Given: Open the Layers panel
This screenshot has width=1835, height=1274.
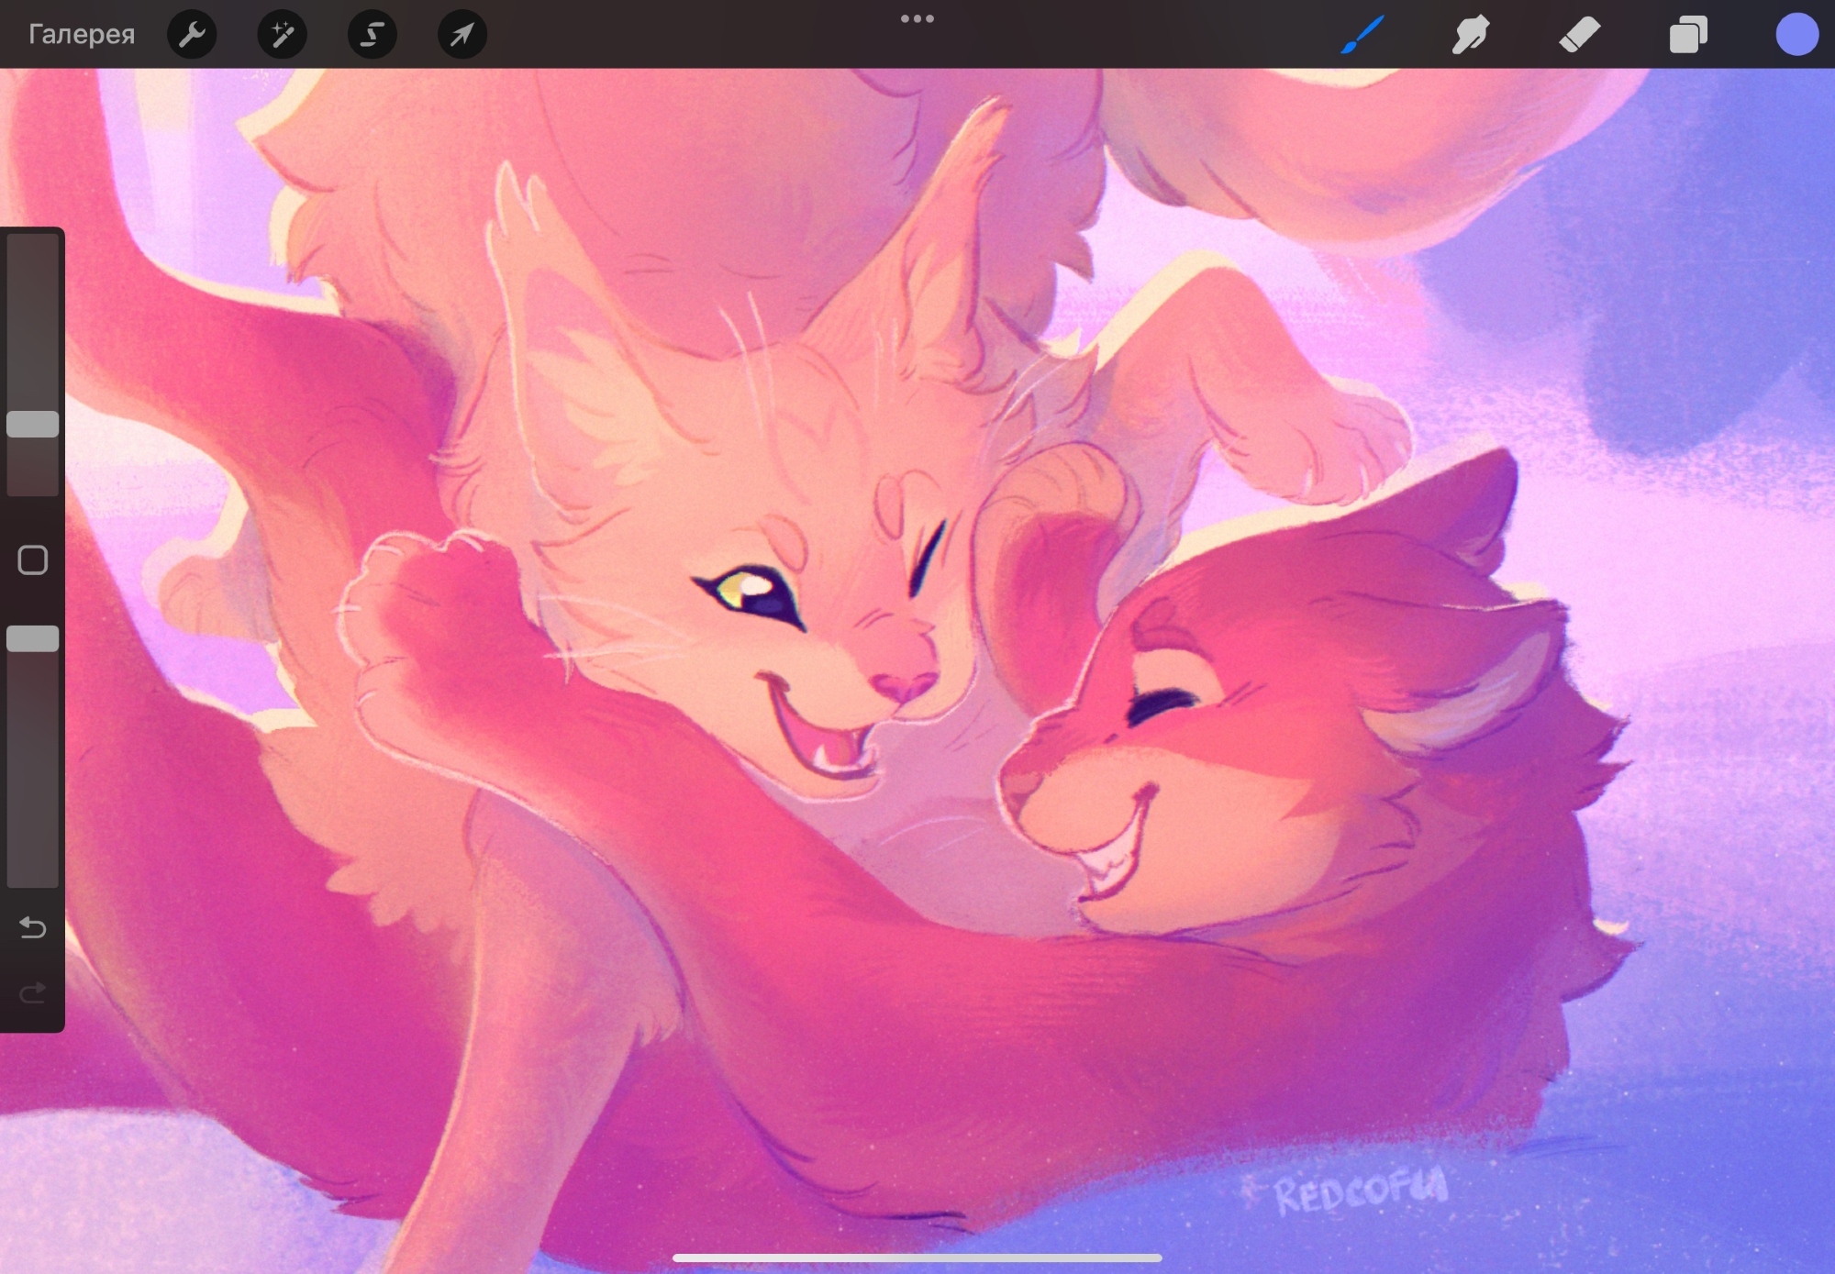Looking at the screenshot, I should pyautogui.click(x=1687, y=35).
